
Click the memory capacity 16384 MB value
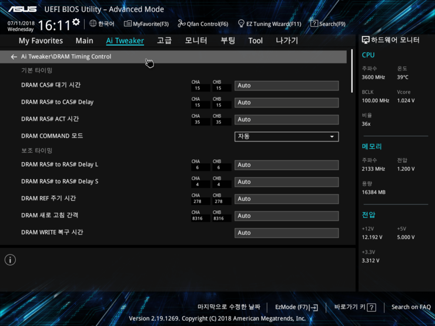[x=373, y=192]
